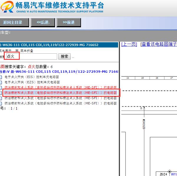This screenshot has height=176, width=177.
Task: Select the highlighted ME-SFI circuit diagram entry
Action: (60, 93)
